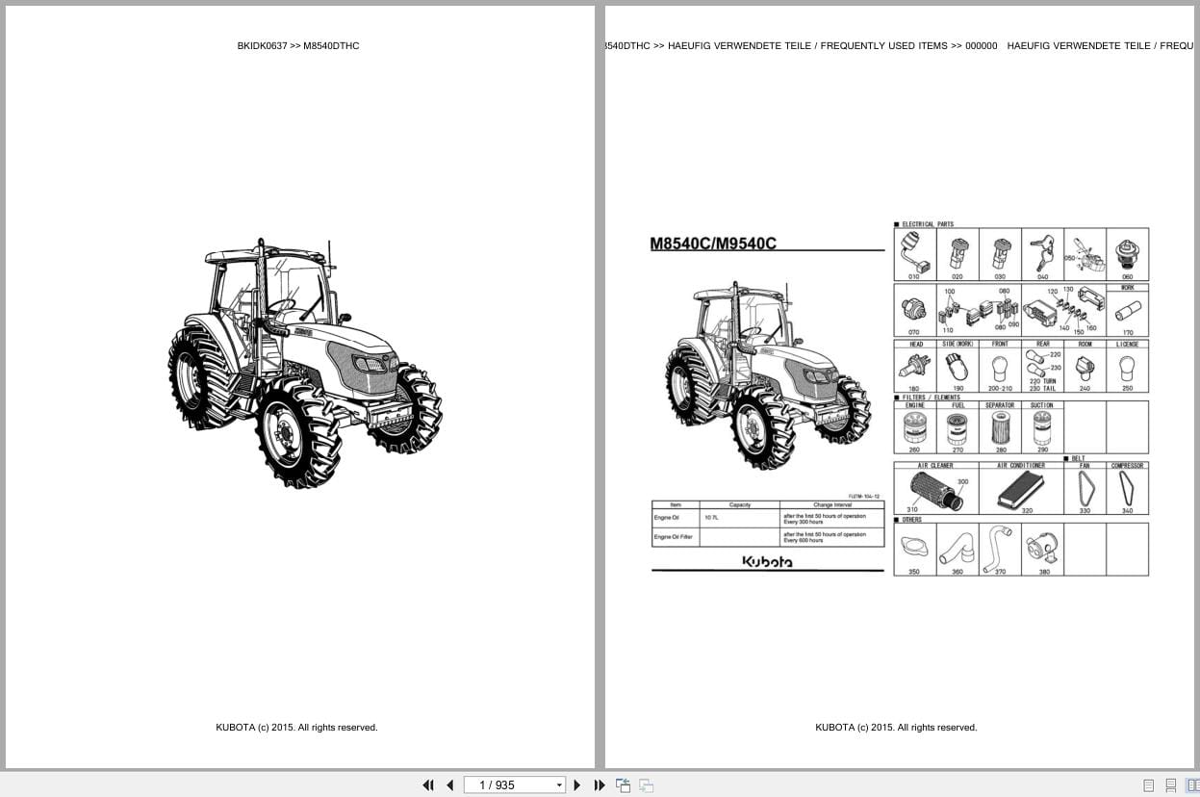
Task: Select electrical part 060 icon
Action: 1128,254
